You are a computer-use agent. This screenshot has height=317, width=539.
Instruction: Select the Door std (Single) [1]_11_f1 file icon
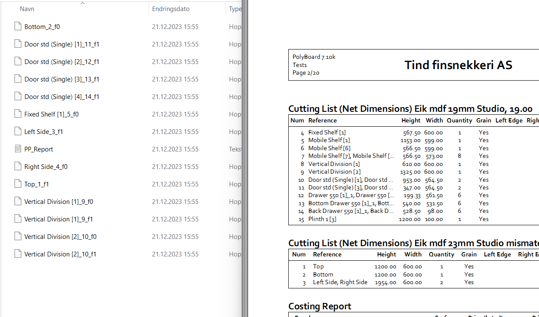[x=18, y=44]
